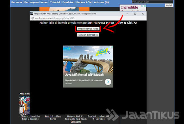Image resolution: width=184 pixels, height=124 pixels.
Task: Focus the Pencarian ROM search field
Action: tap(152, 2)
